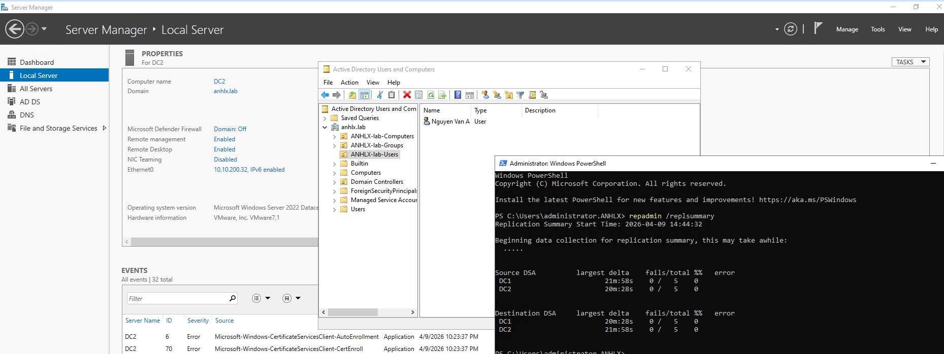Click the red Delete X icon
Image resolution: width=944 pixels, height=354 pixels.
point(407,95)
